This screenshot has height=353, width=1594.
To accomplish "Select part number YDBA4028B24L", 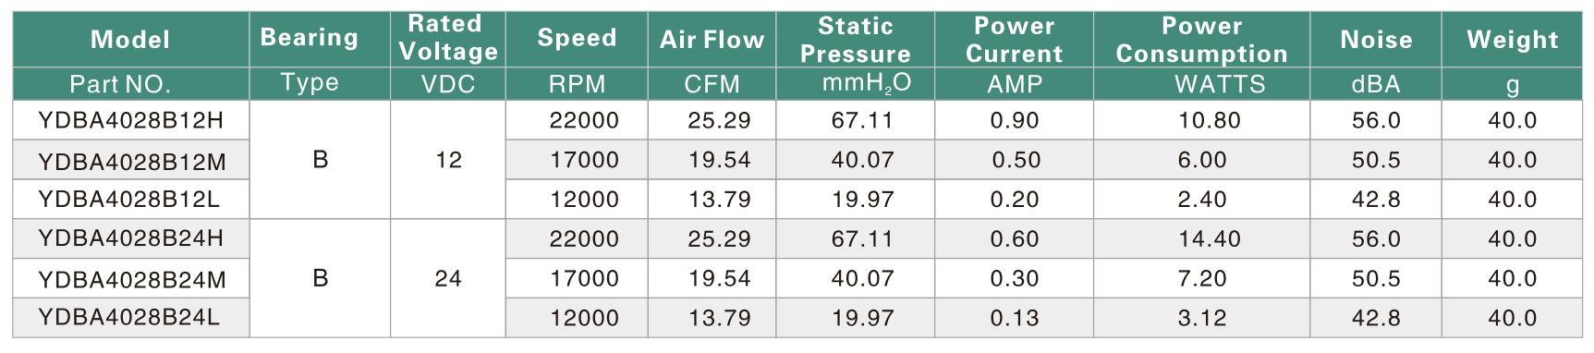I will point(129,318).
